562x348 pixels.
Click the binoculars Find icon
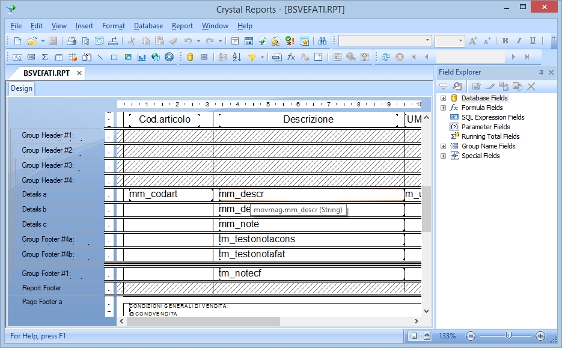tap(322, 41)
